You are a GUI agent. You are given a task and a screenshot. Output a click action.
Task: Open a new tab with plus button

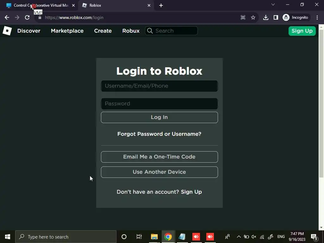[x=161, y=5]
